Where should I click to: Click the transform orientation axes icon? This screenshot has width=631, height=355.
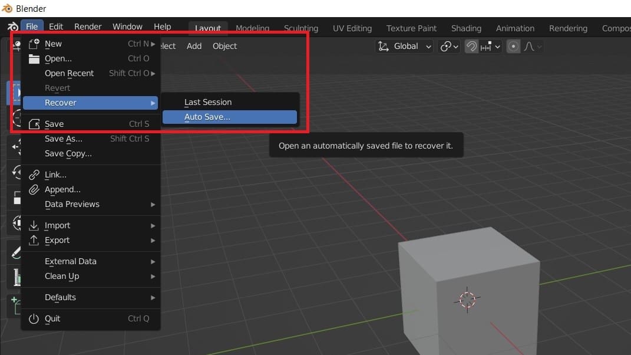384,47
